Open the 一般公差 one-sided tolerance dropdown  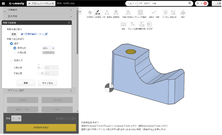click(48, 53)
